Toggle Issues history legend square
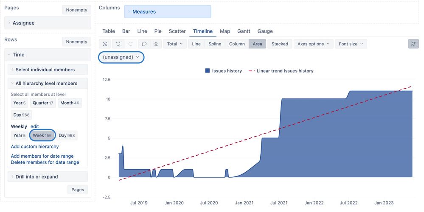This screenshot has height=212, width=424. click(x=208, y=71)
